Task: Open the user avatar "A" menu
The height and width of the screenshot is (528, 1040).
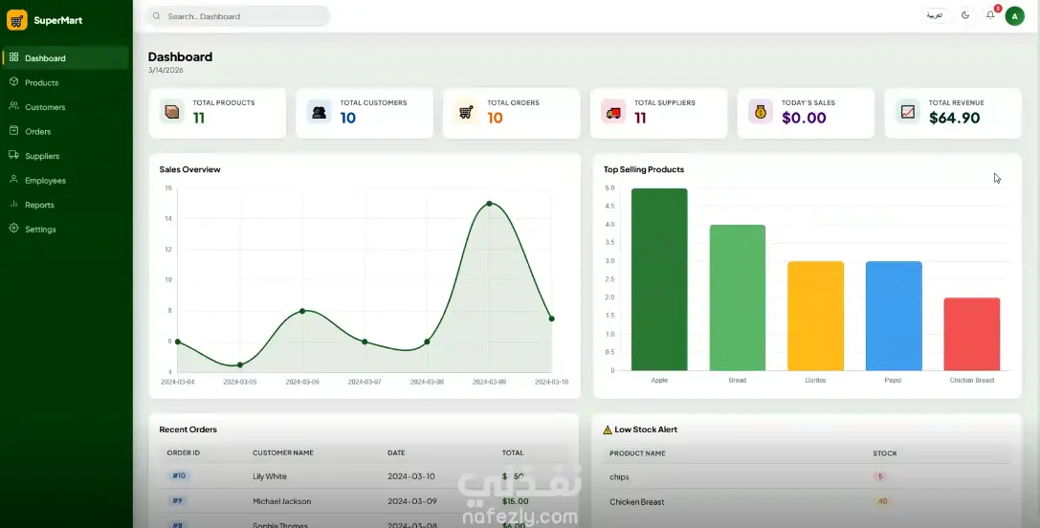Action: [1015, 16]
